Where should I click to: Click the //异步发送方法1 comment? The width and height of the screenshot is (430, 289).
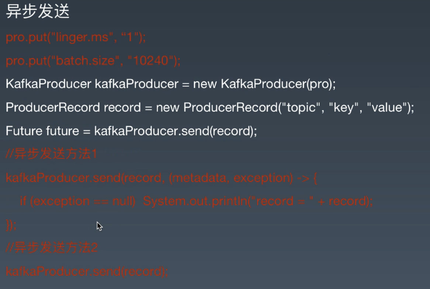coord(51,154)
